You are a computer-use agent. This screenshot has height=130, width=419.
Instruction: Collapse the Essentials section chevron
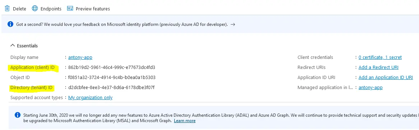12,46
